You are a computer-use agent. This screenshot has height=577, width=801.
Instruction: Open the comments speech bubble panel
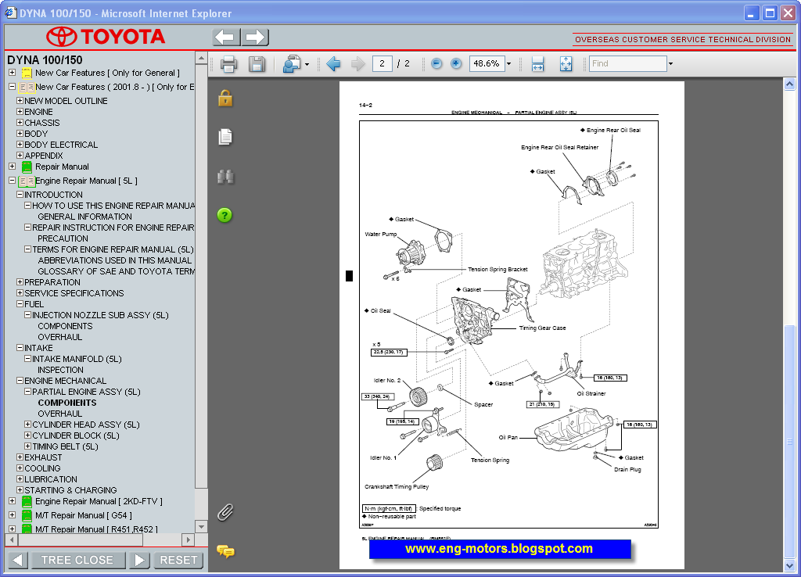pos(225,551)
